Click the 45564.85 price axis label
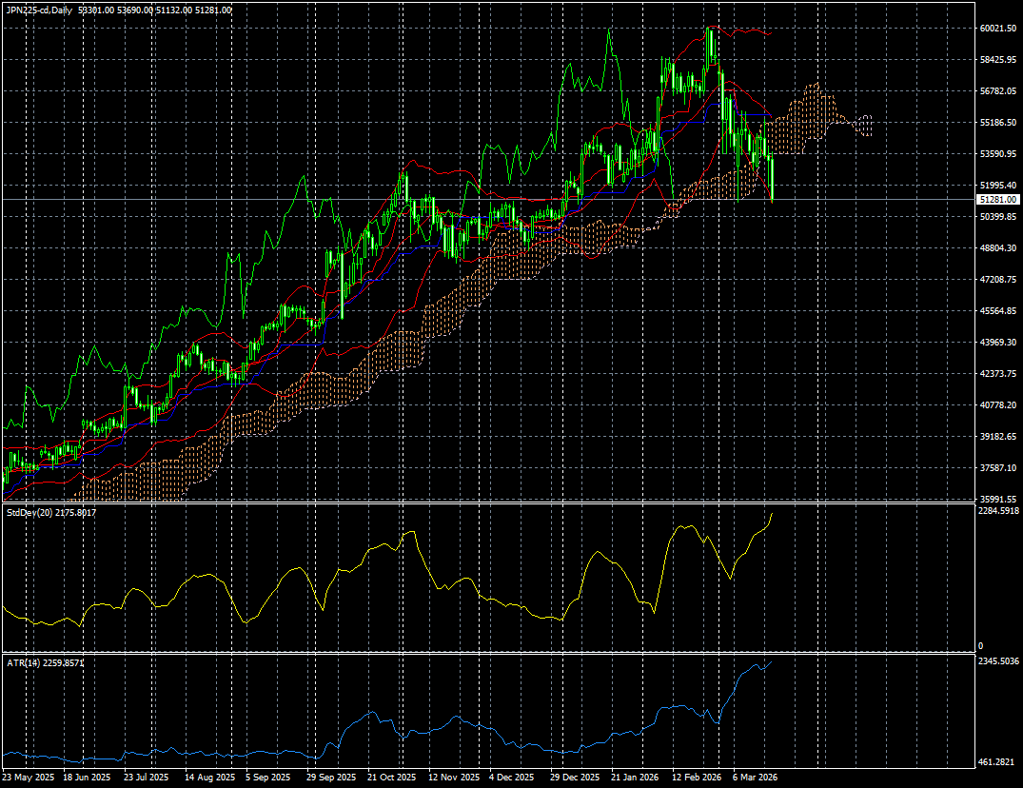 click(x=998, y=311)
